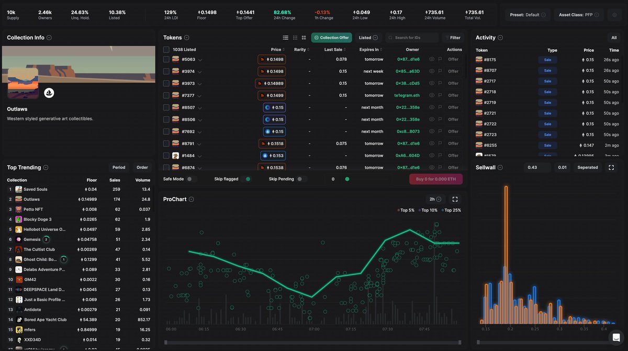The image size is (628, 351).
Task: Check the box for token #3973
Action: pyautogui.click(x=166, y=83)
